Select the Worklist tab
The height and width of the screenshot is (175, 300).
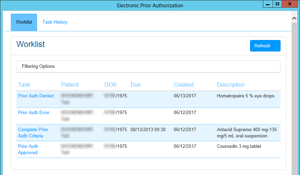[x=24, y=22]
